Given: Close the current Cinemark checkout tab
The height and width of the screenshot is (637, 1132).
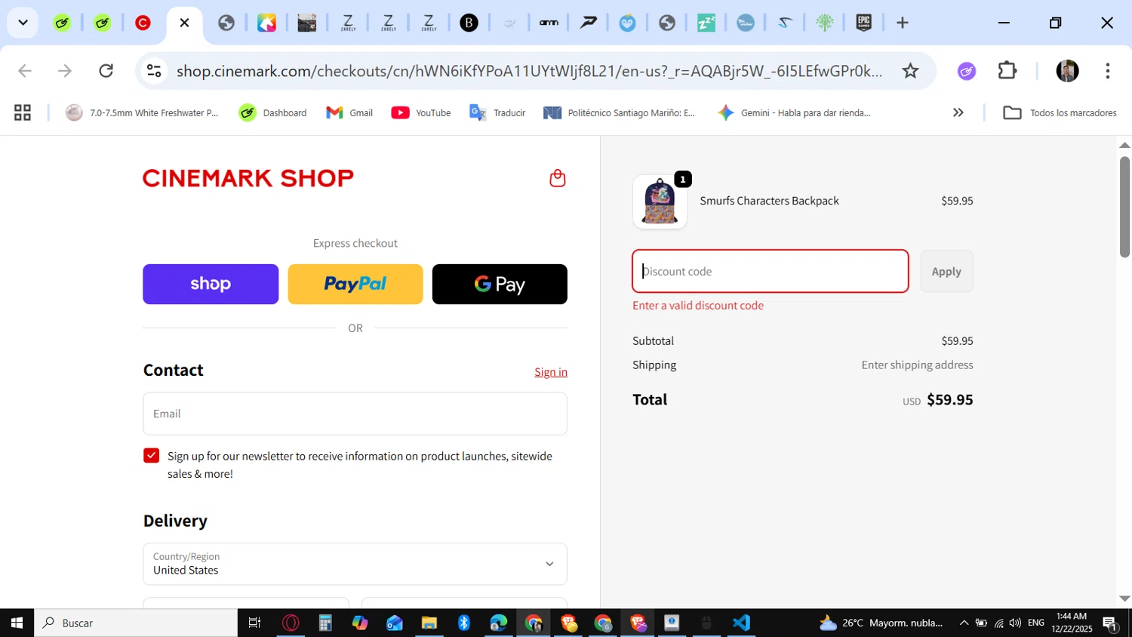Looking at the screenshot, I should (184, 23).
